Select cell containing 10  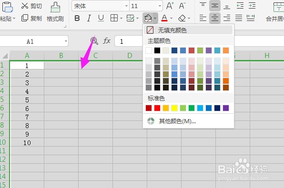pyautogui.click(x=27, y=143)
